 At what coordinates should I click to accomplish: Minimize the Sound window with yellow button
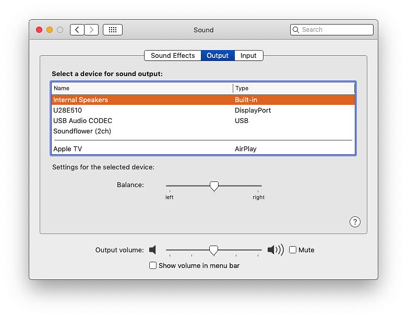click(50, 30)
